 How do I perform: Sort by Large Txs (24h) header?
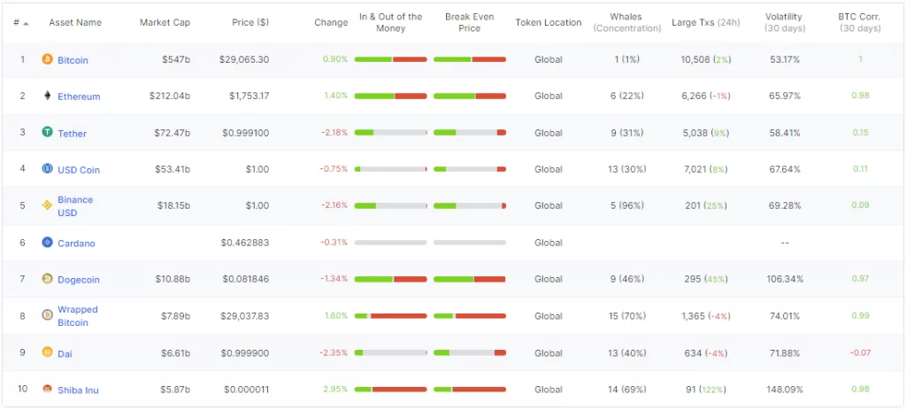pos(706,22)
